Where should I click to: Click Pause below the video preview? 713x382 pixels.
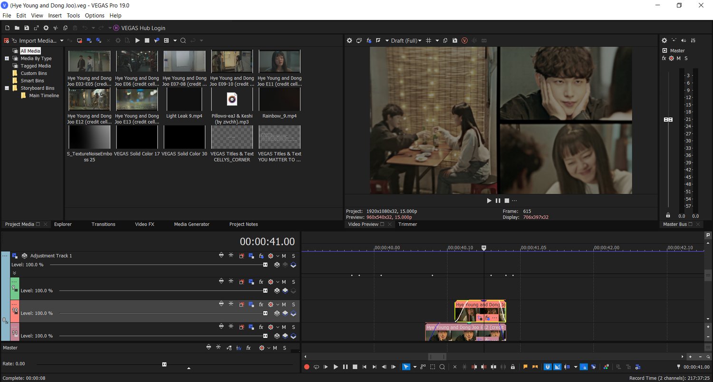[498, 201]
